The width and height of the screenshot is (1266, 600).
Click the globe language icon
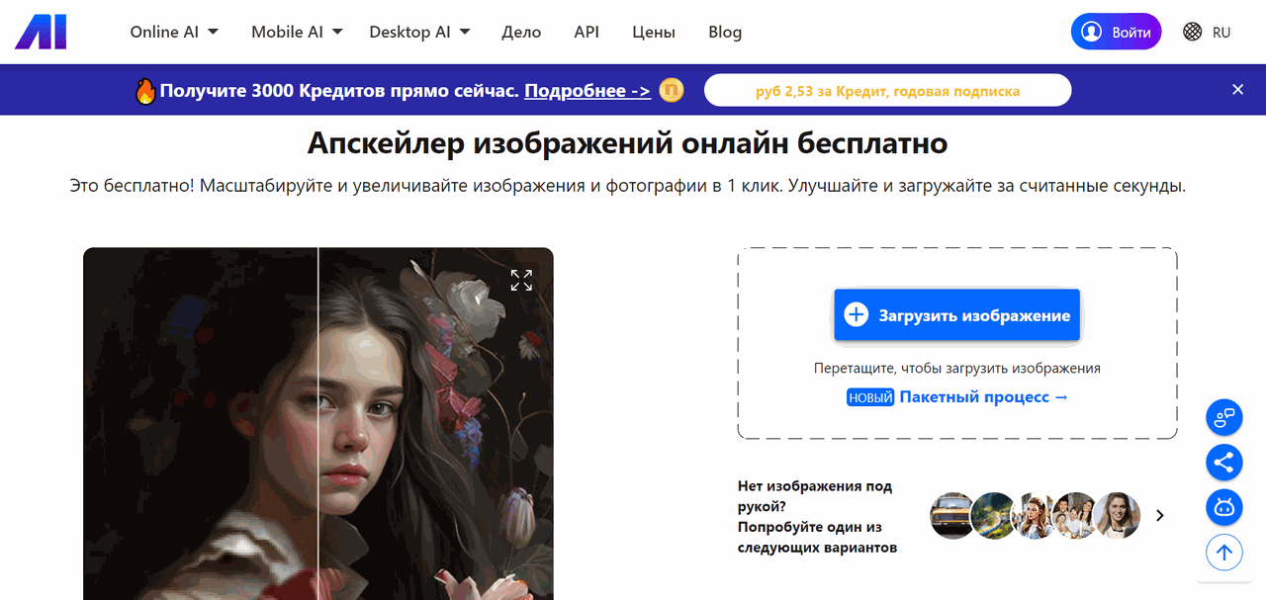pos(1192,32)
